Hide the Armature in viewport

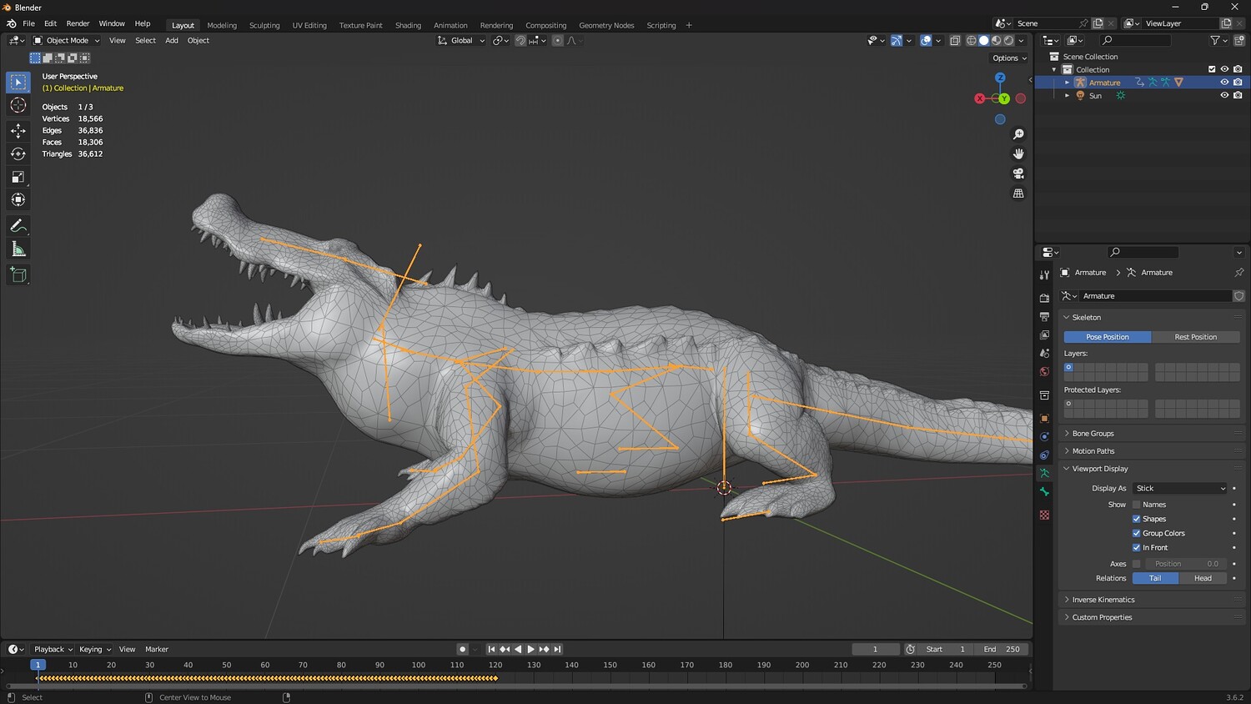pyautogui.click(x=1224, y=83)
